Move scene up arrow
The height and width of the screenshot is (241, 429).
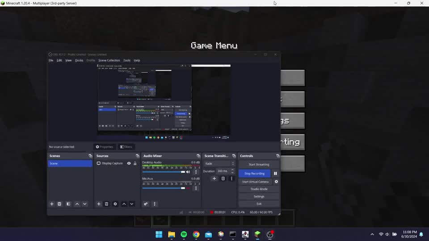77,204
